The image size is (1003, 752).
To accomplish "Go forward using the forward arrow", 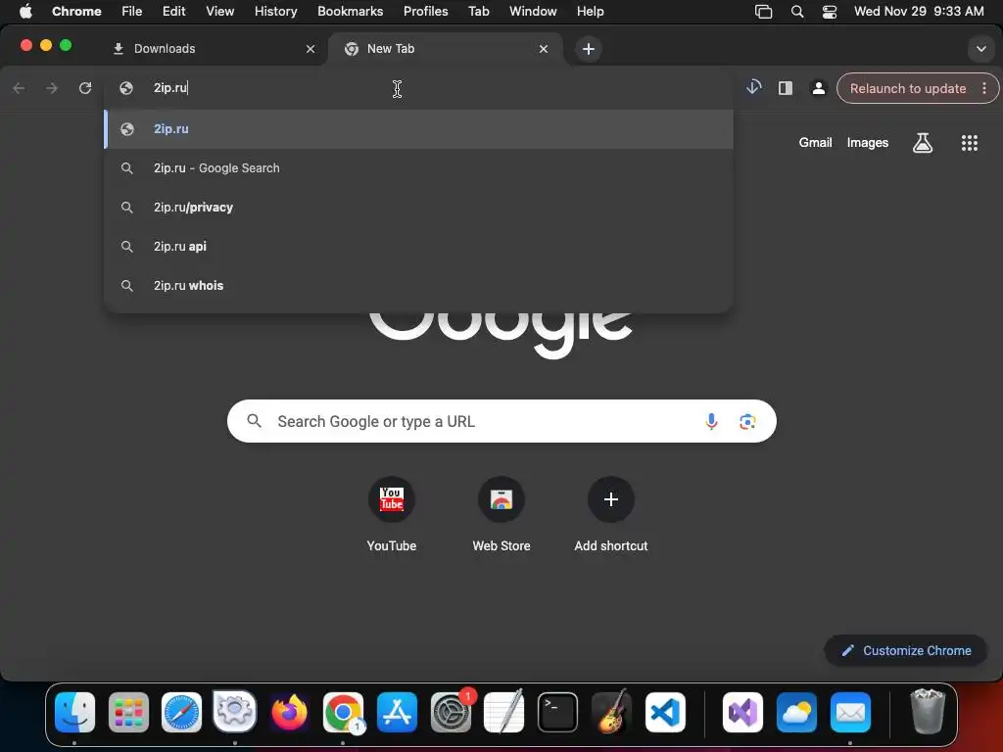I will tap(52, 88).
